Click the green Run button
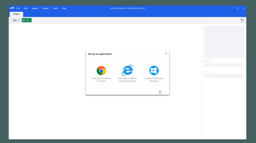256x143 pixels. pyautogui.click(x=27, y=20)
